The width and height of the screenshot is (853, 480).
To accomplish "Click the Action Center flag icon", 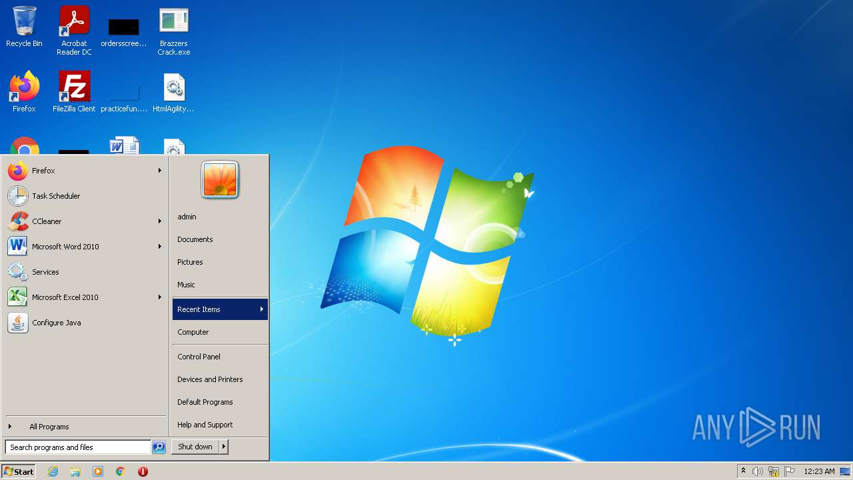I will click(x=790, y=471).
